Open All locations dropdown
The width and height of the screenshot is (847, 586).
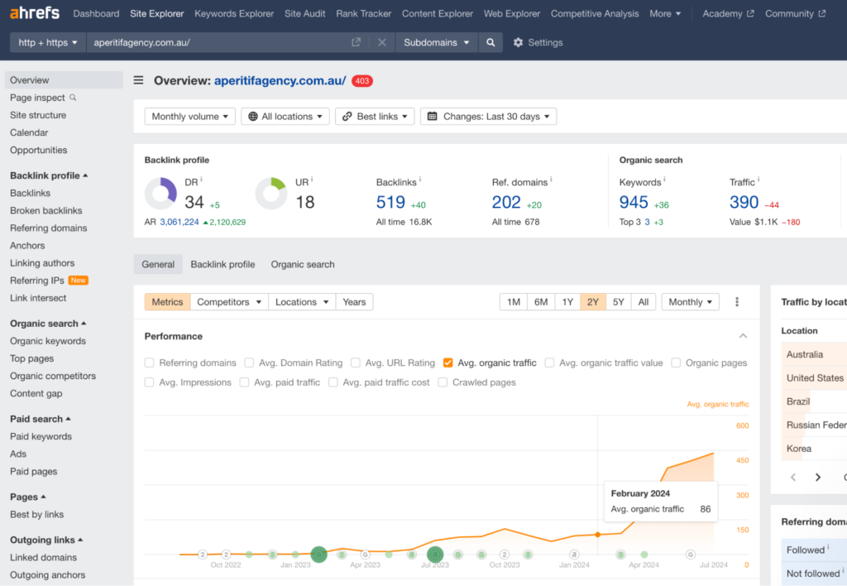(285, 116)
